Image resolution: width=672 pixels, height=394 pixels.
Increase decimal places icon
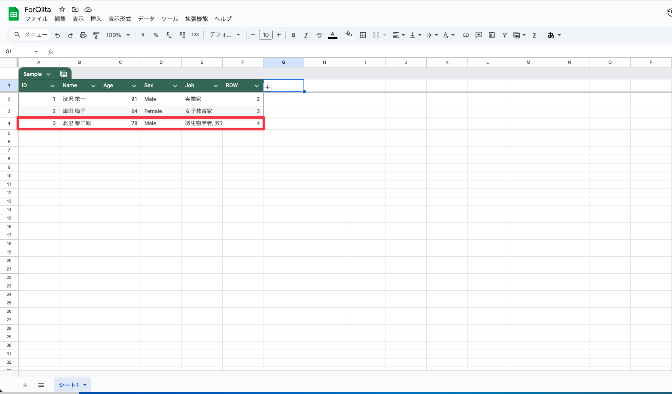[182, 35]
